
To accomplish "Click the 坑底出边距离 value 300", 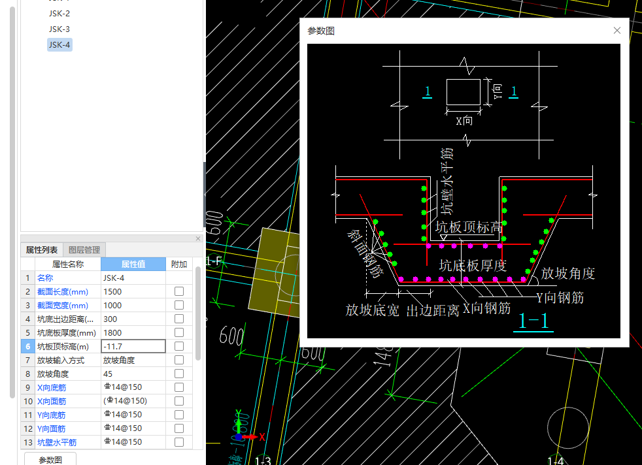I will pyautogui.click(x=133, y=319).
